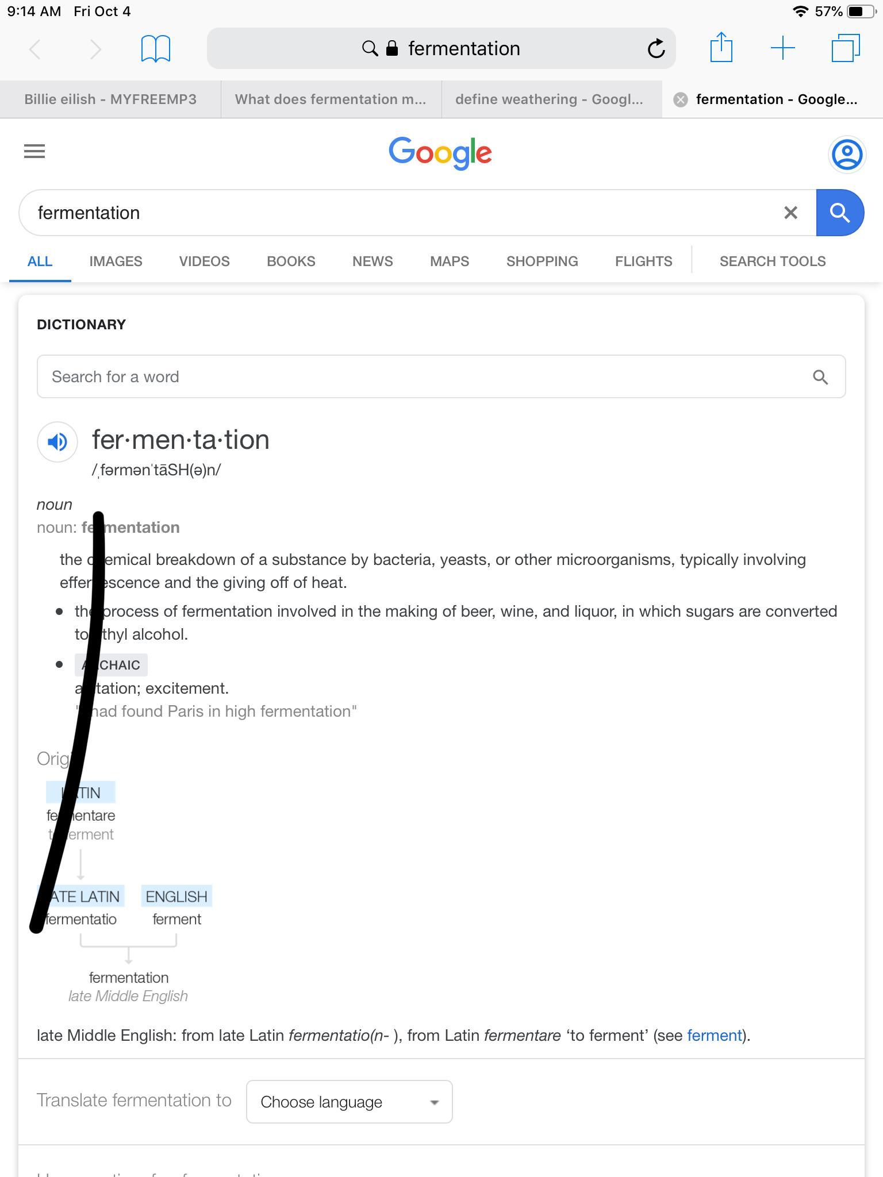Open the Google hamburger menu
This screenshot has width=883, height=1177.
pyautogui.click(x=34, y=152)
